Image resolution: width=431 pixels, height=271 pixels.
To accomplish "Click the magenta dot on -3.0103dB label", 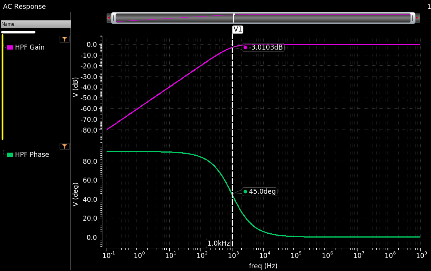I will [246, 48].
